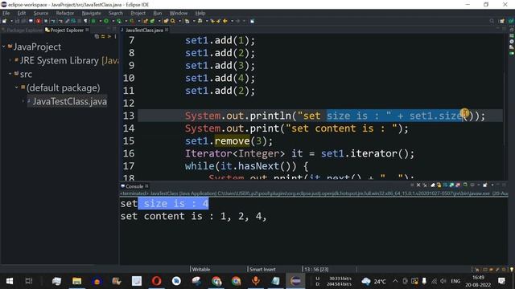
Task: Click 'set content is : 1, 2, 4,' output
Action: click(x=193, y=216)
